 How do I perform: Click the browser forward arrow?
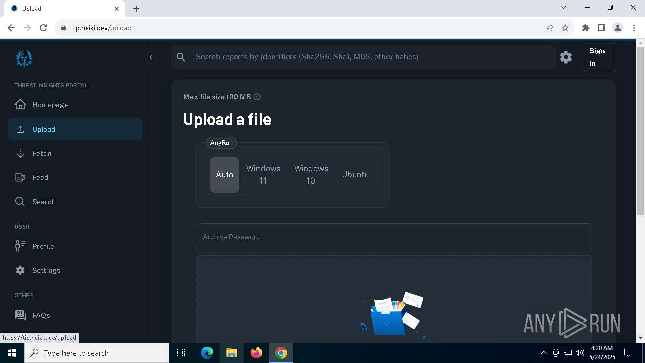[x=27, y=28]
